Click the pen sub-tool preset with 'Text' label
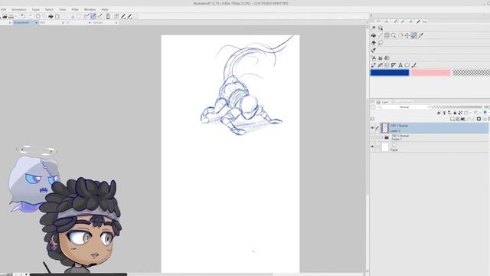The height and width of the screenshot is (276, 490). click(422, 21)
